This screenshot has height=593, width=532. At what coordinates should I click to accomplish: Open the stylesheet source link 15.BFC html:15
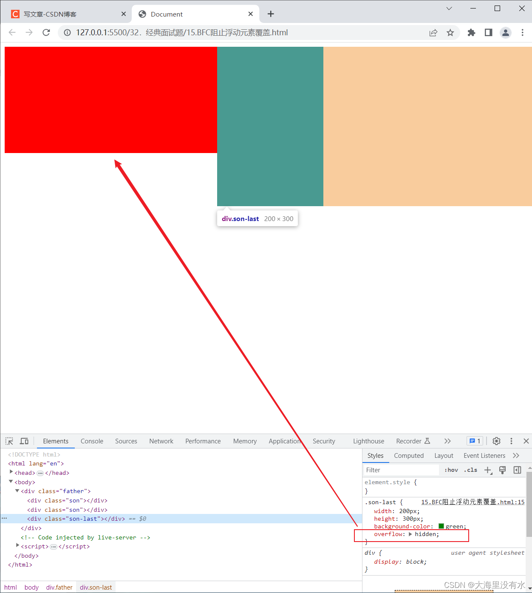[x=473, y=502]
